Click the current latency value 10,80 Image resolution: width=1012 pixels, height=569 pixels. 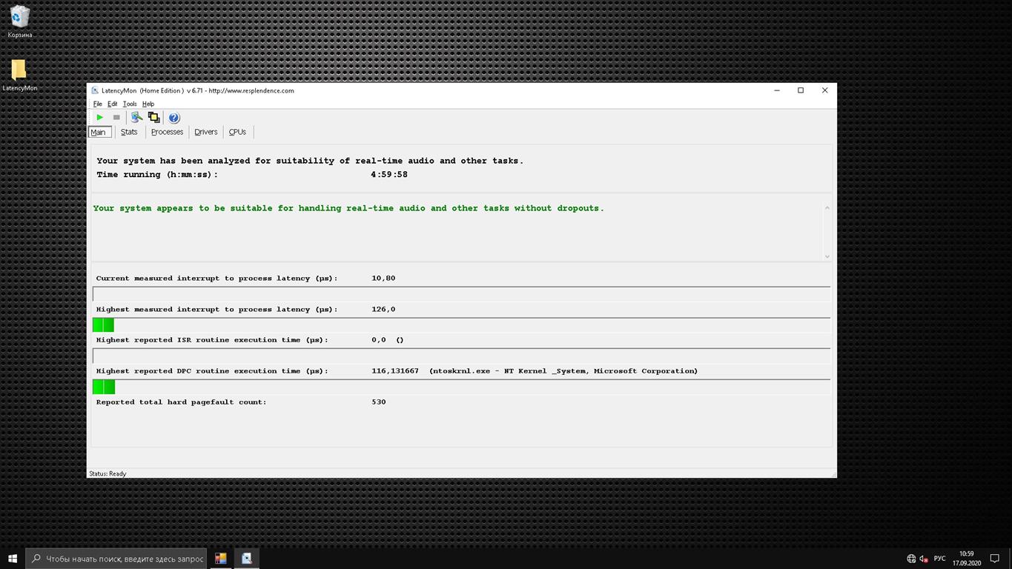383,279
